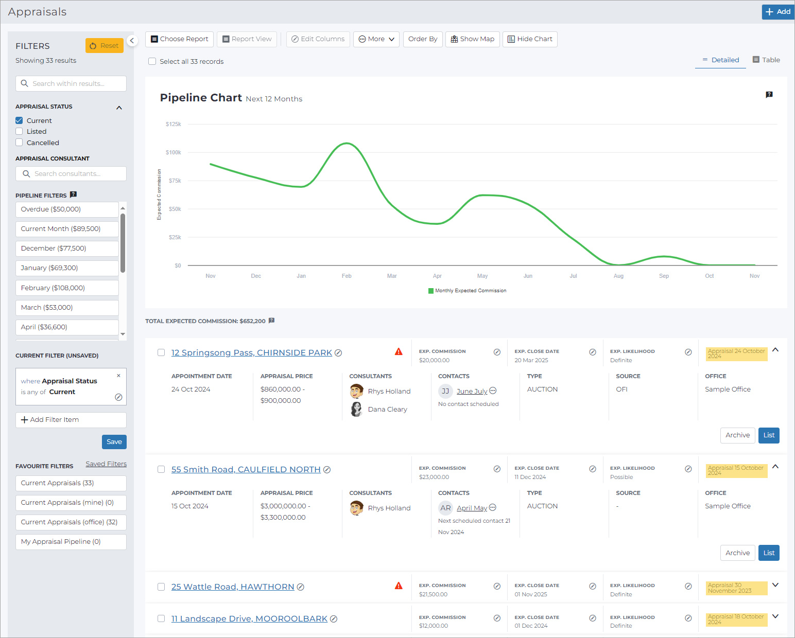Click red warning icon on 25 Wattle Road
The height and width of the screenshot is (638, 795).
click(399, 586)
